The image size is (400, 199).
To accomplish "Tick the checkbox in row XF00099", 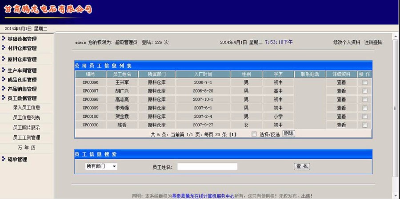I will pyautogui.click(x=365, y=108).
